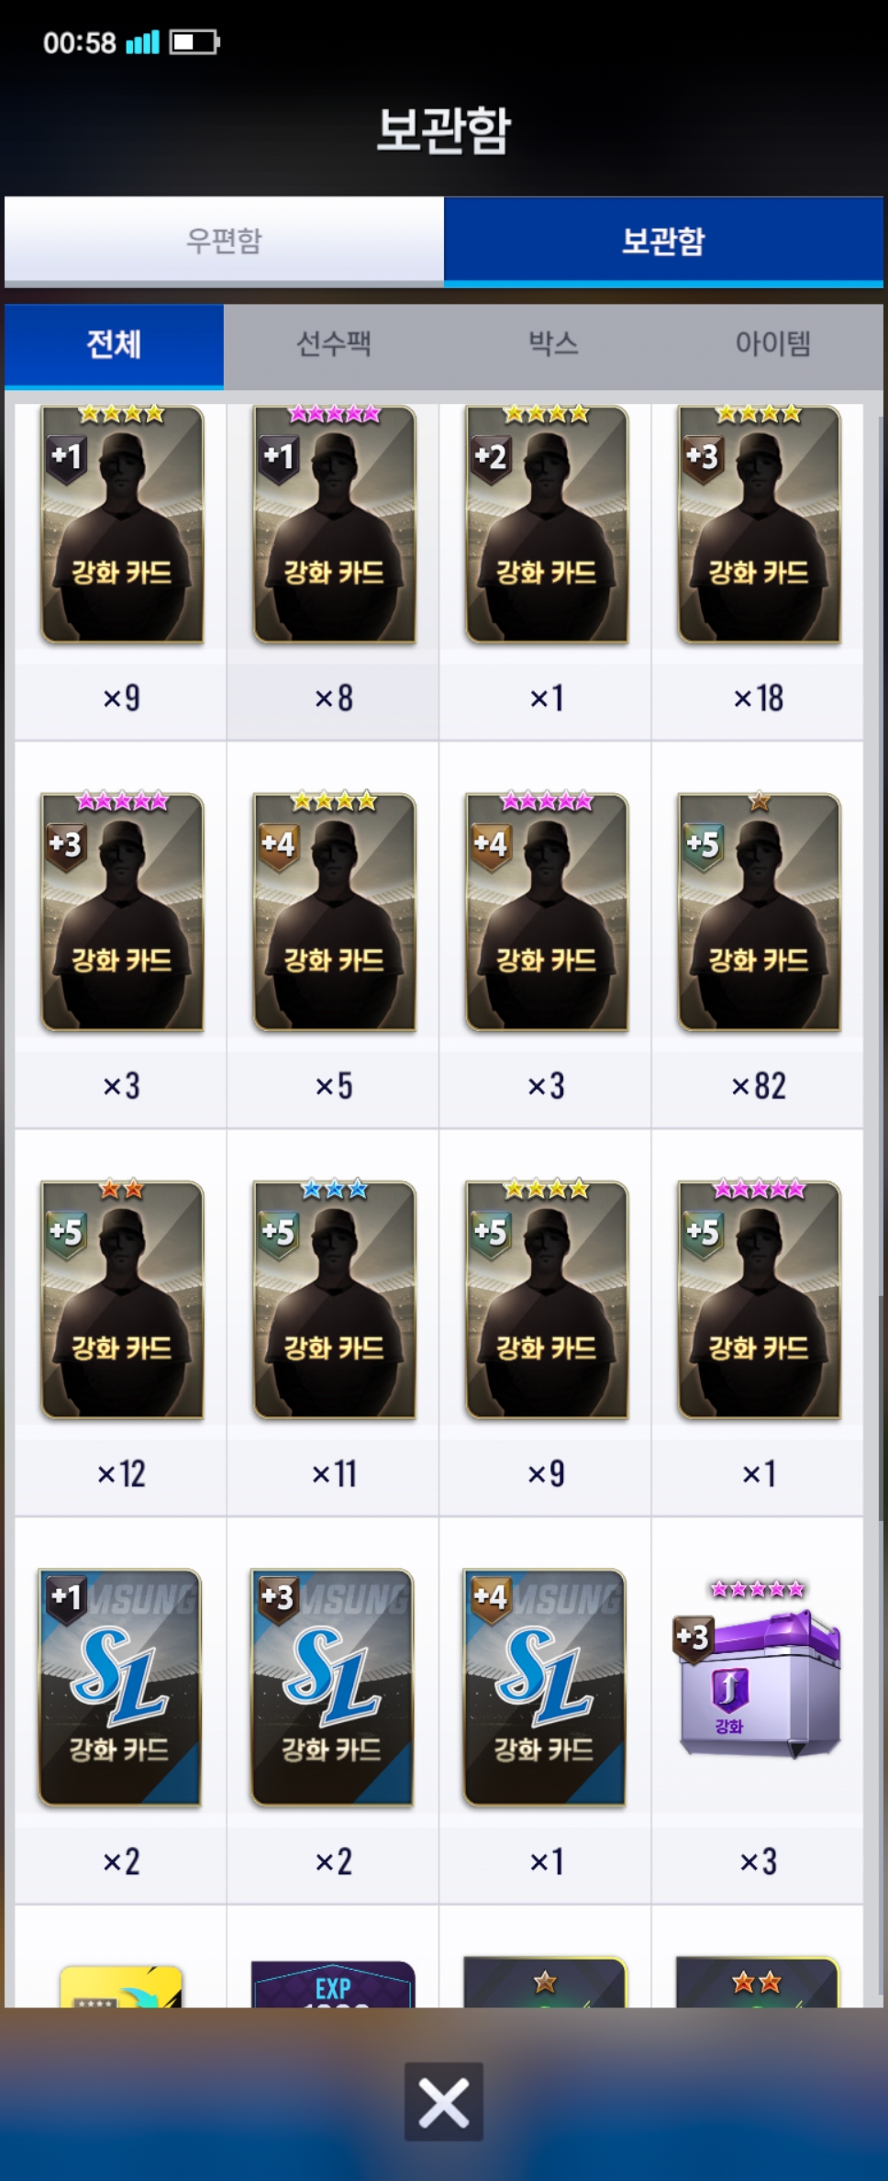This screenshot has width=888, height=2181.
Task: Close the 보관함 screen with X button
Action: click(x=444, y=2102)
